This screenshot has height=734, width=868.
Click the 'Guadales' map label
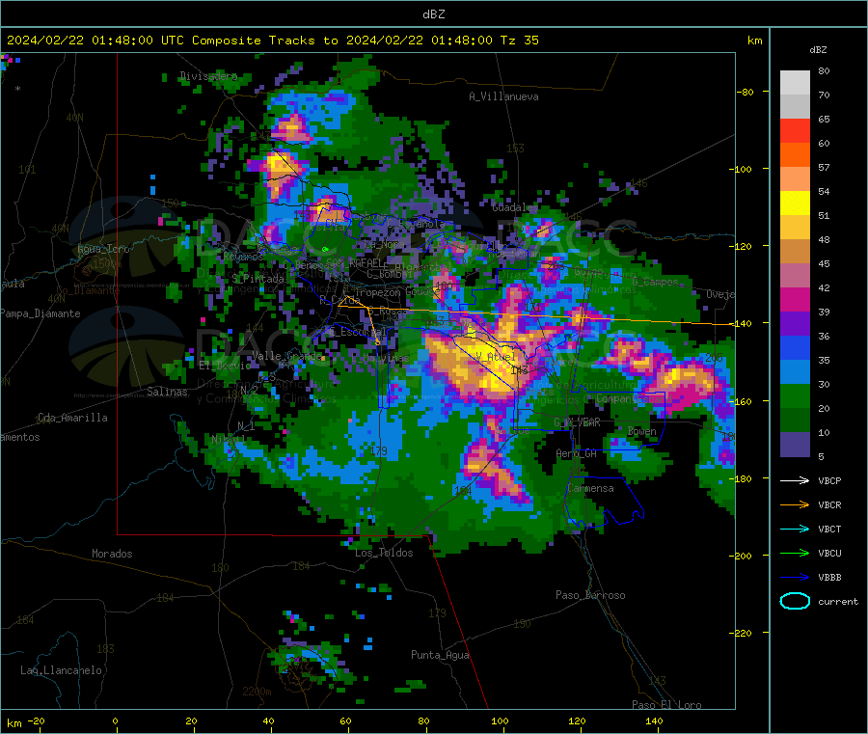[x=515, y=207]
